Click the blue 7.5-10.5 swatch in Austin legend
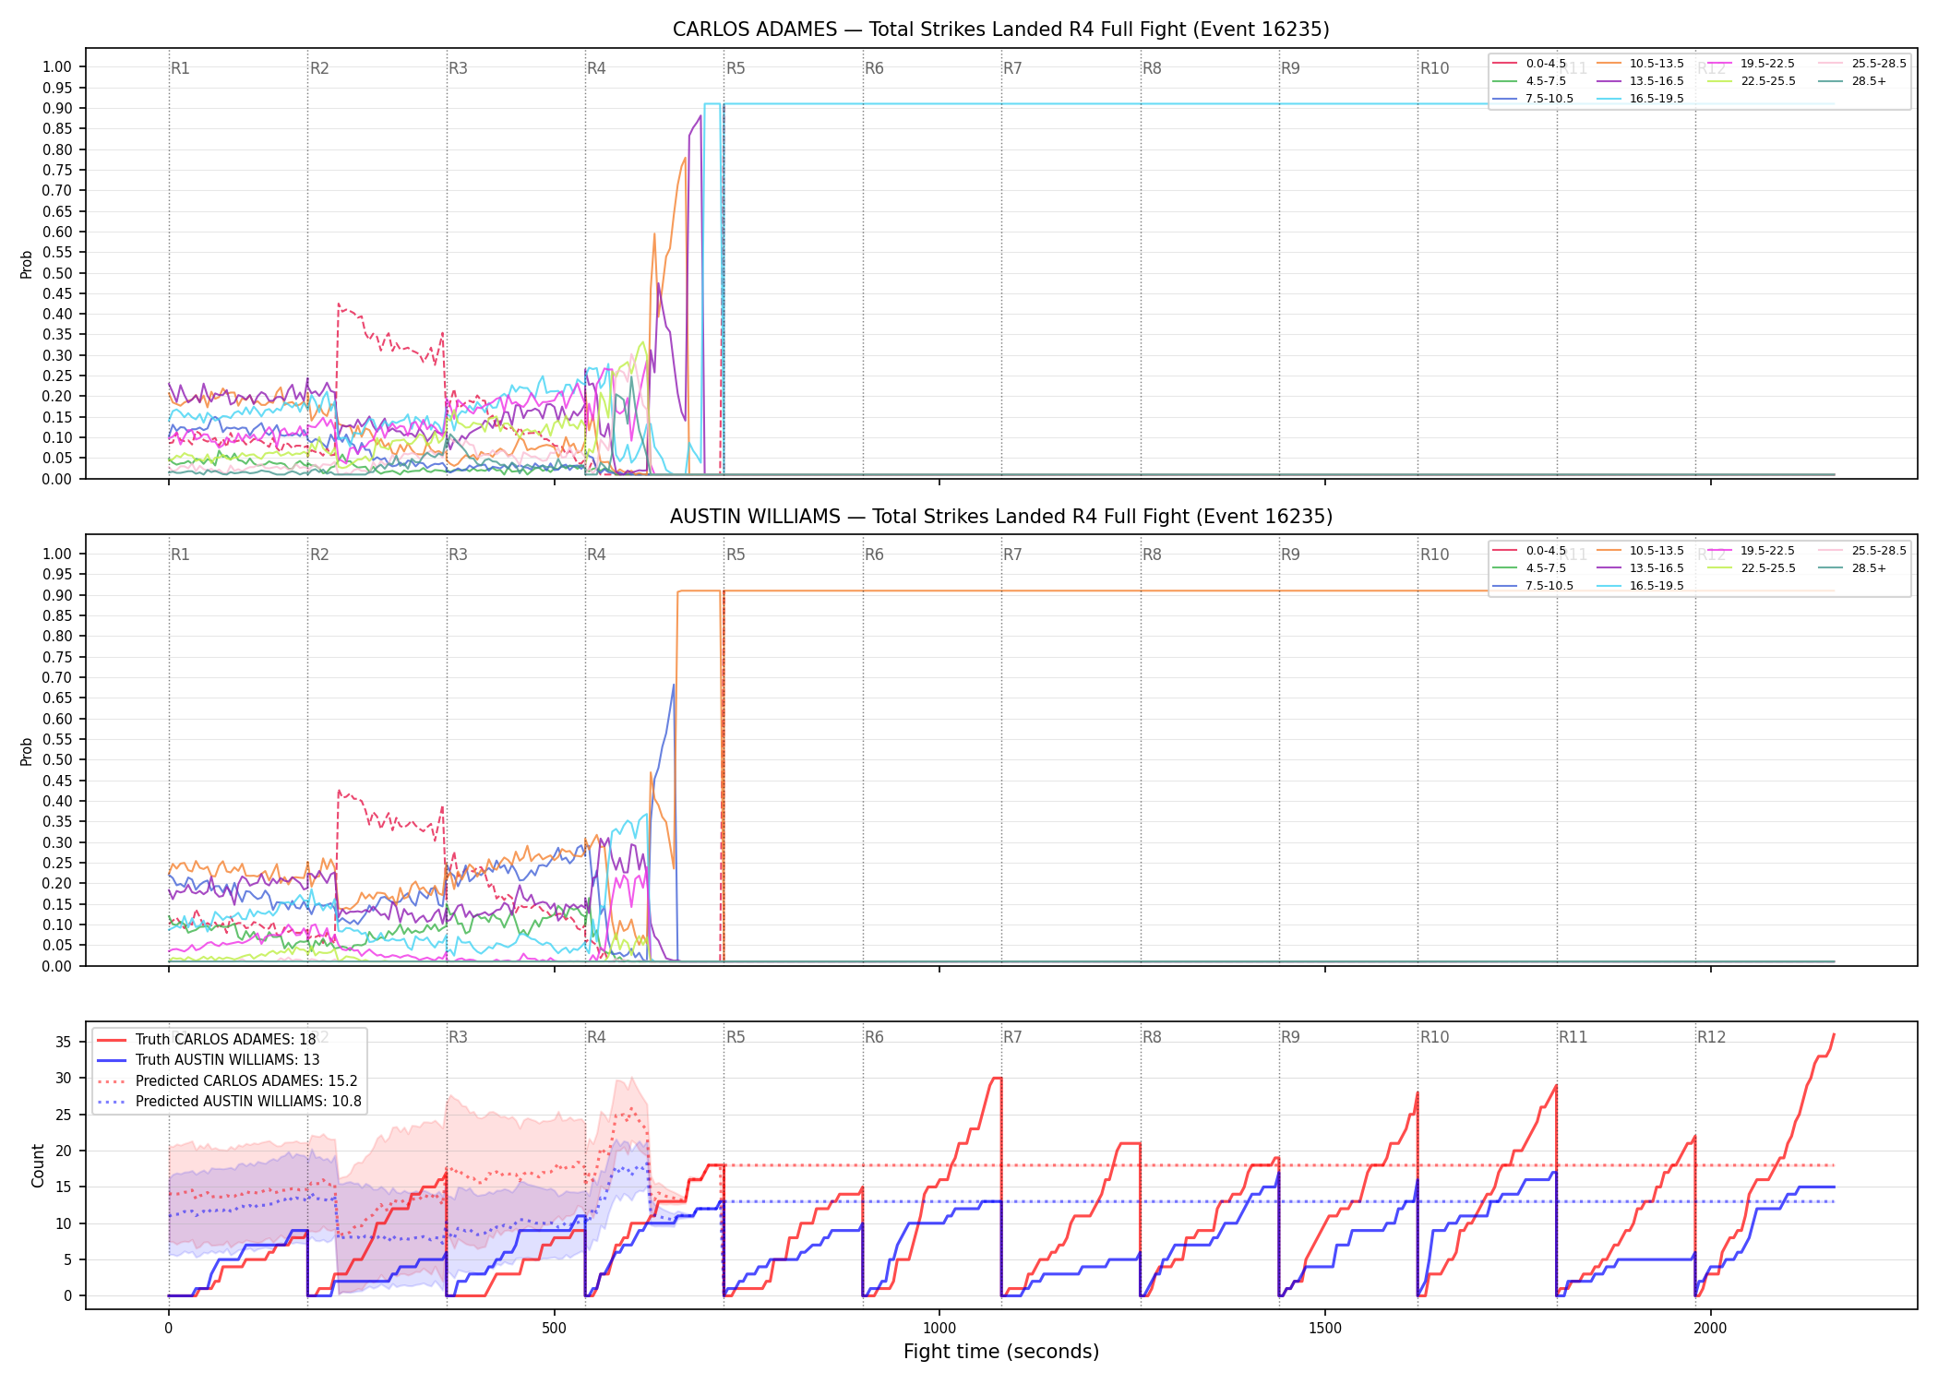The height and width of the screenshot is (1384, 1938). [x=1505, y=586]
